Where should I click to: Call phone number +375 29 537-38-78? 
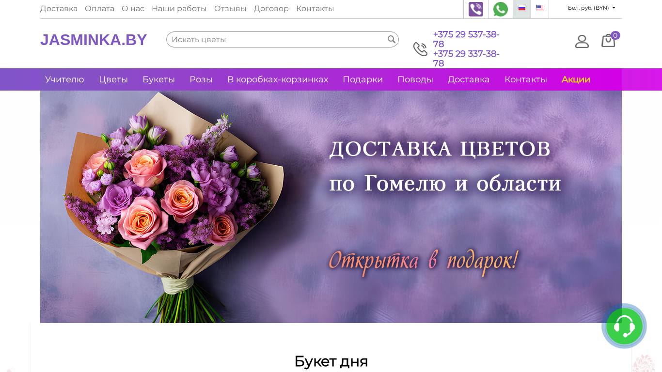466,39
